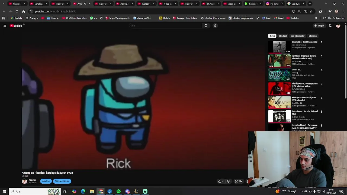Open the Kibariye video thumbnail
The width and height of the screenshot is (347, 195).
[279, 102]
